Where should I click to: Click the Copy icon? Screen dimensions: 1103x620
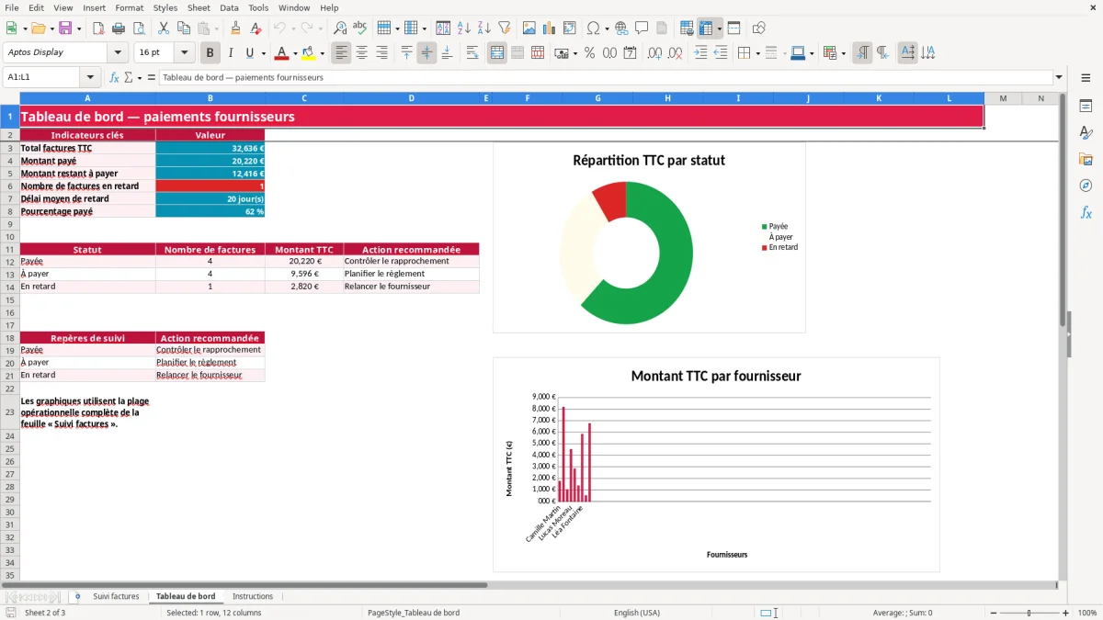coord(184,28)
